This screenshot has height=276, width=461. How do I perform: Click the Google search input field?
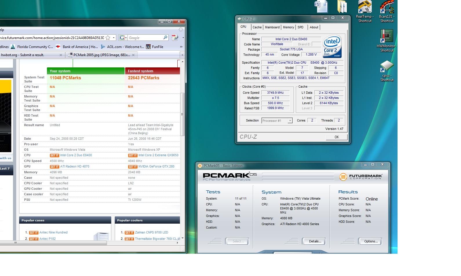coord(145,38)
